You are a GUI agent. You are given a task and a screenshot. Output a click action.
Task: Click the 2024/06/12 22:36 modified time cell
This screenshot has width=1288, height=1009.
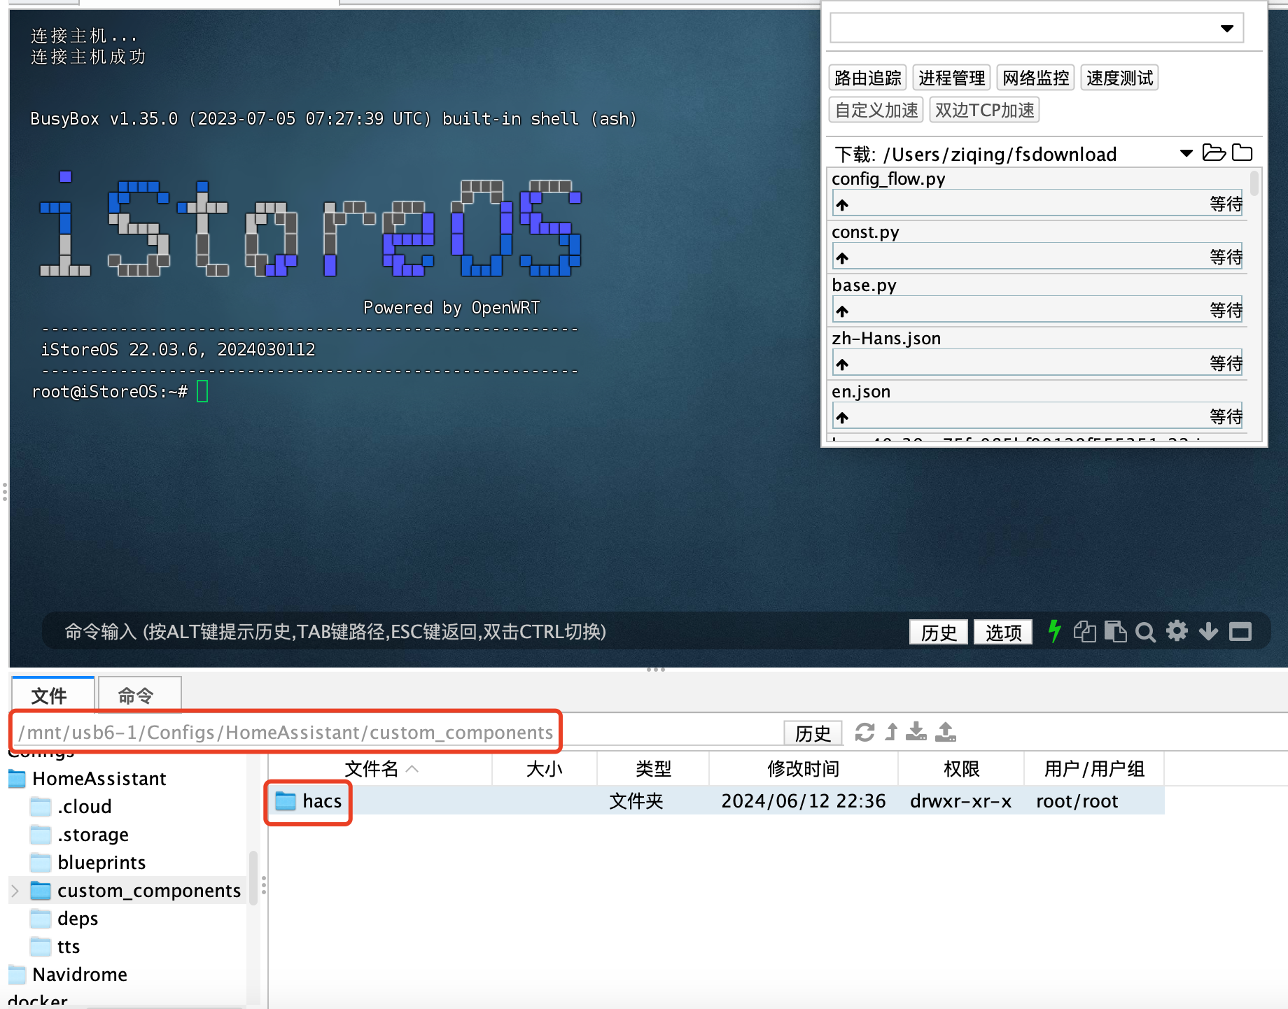pos(804,800)
